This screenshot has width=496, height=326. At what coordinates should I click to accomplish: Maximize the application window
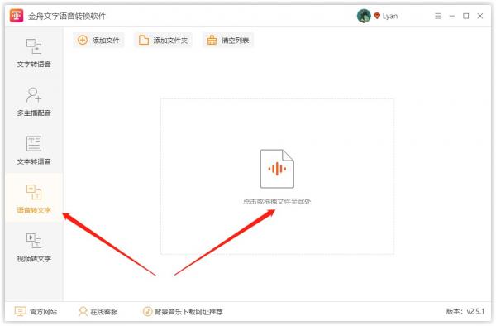pyautogui.click(x=466, y=16)
